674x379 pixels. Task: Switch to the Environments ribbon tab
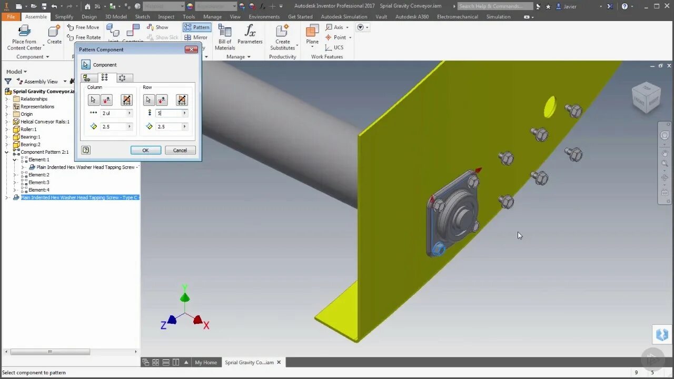click(x=264, y=17)
